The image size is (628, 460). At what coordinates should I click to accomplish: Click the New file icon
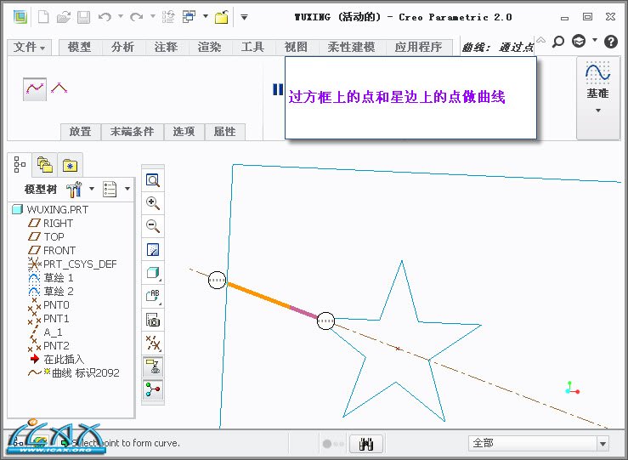43,17
